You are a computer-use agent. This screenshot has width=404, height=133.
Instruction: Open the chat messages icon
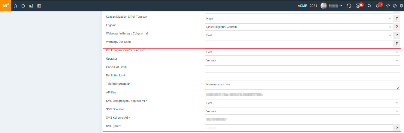coord(369,6)
